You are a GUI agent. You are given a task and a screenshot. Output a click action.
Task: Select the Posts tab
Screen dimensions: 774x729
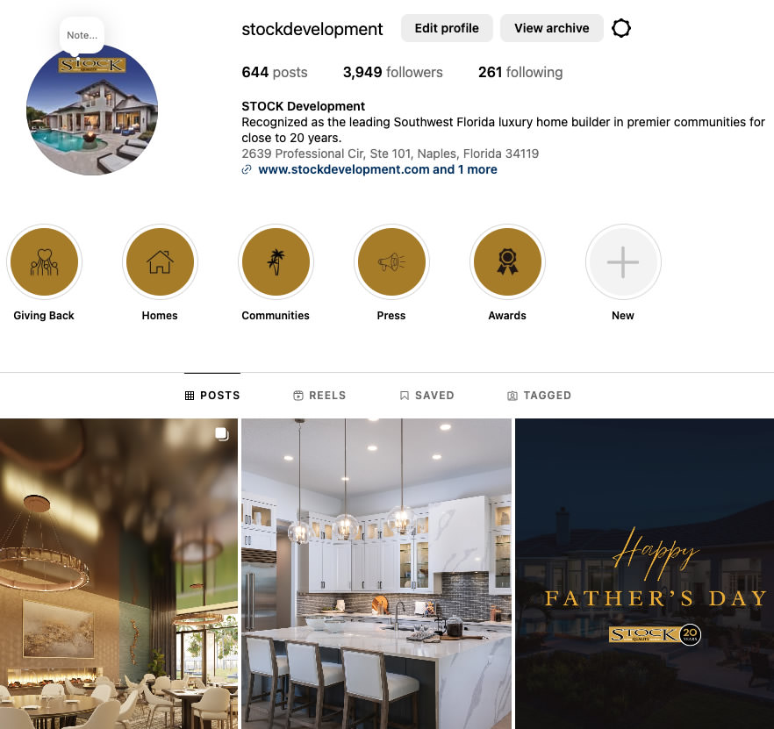(212, 396)
